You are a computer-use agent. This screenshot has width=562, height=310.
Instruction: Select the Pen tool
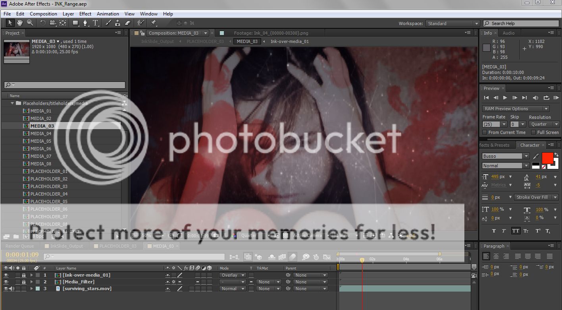pyautogui.click(x=85, y=23)
